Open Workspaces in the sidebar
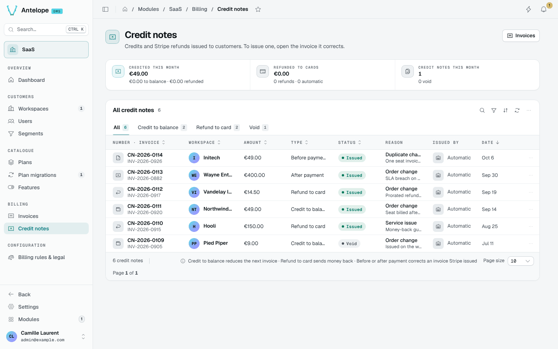This screenshot has height=349, width=558. tap(46, 109)
